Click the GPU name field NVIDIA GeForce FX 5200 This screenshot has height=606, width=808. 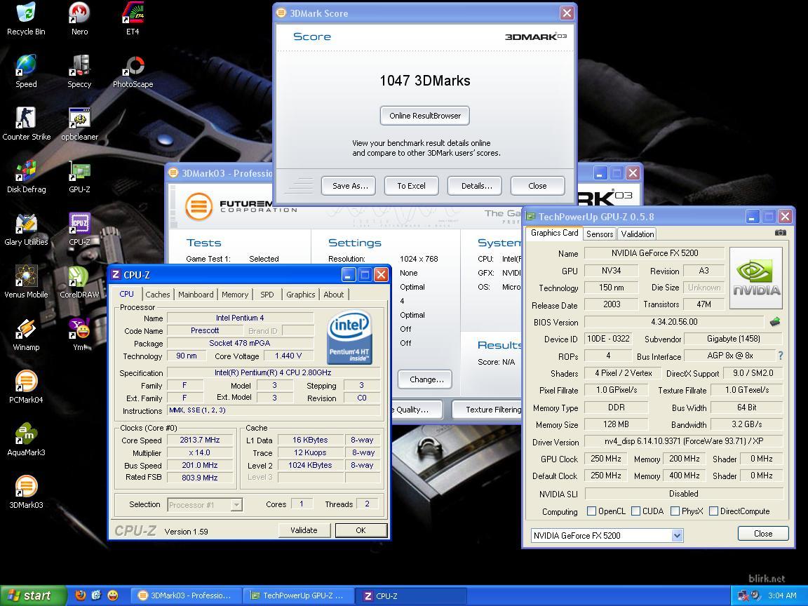[654, 253]
